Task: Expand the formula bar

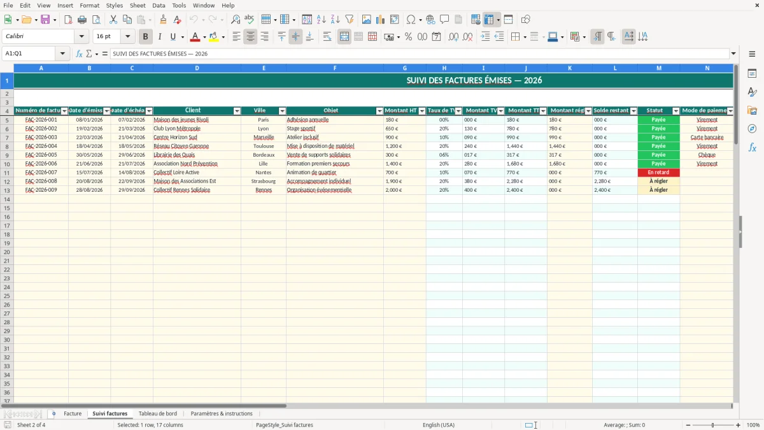Action: (733, 54)
